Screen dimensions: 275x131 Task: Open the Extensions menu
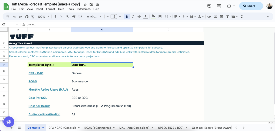(x=84, y=9)
